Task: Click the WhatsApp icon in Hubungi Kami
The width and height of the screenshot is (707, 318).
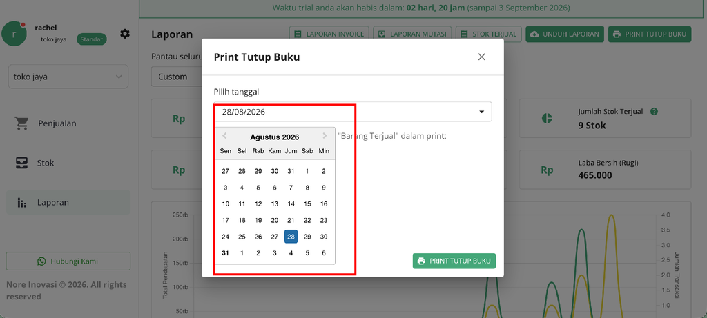Action: coord(42,261)
